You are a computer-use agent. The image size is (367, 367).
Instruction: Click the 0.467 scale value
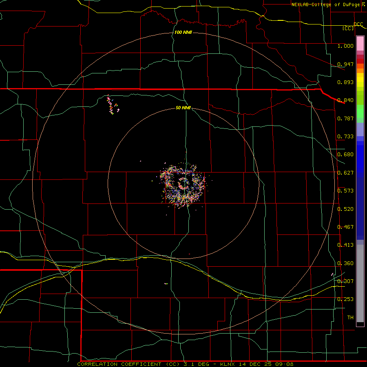[x=345, y=227]
